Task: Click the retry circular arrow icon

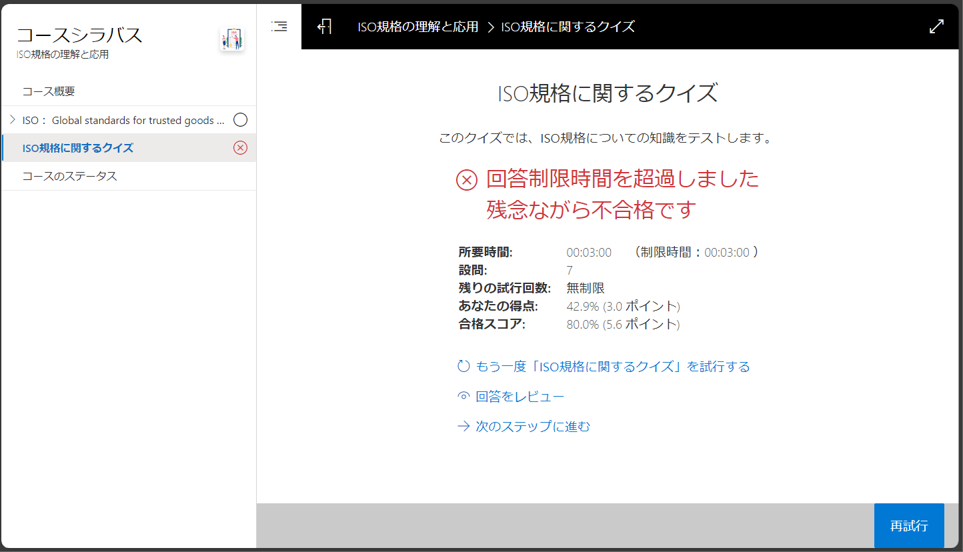Action: coord(463,366)
